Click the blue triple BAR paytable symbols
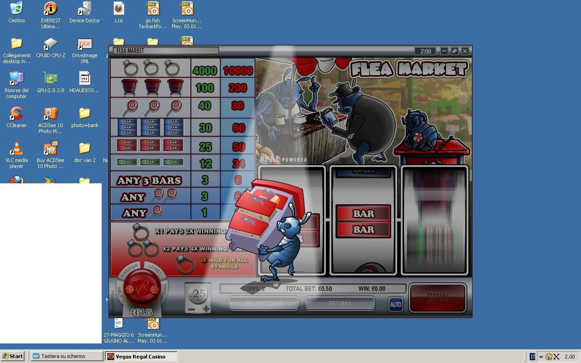This screenshot has width=581, height=363. pyautogui.click(x=150, y=128)
